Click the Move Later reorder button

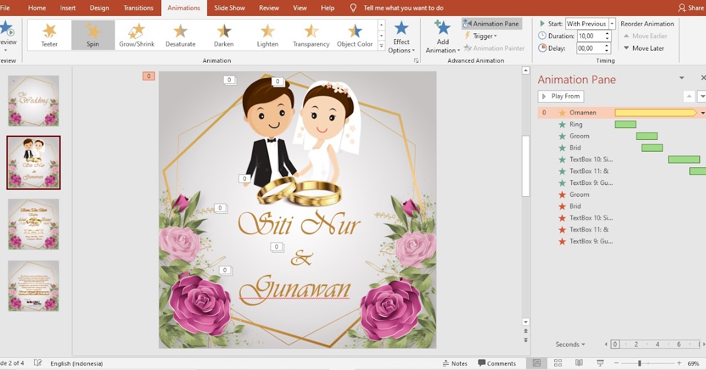click(x=644, y=48)
